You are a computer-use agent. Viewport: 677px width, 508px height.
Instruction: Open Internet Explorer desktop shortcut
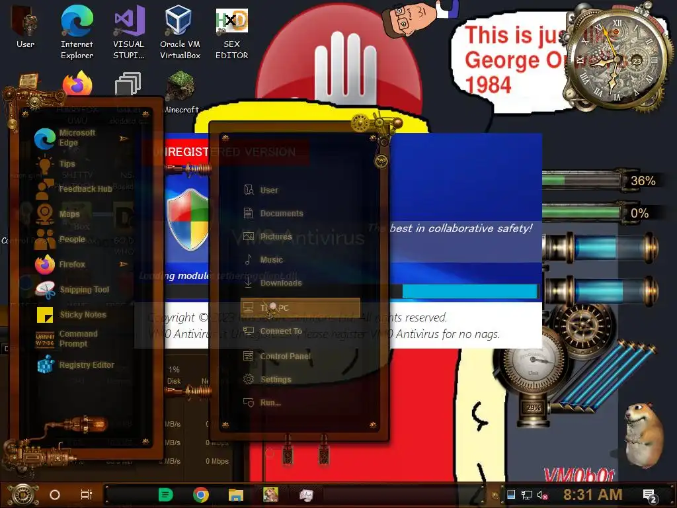tap(77, 32)
